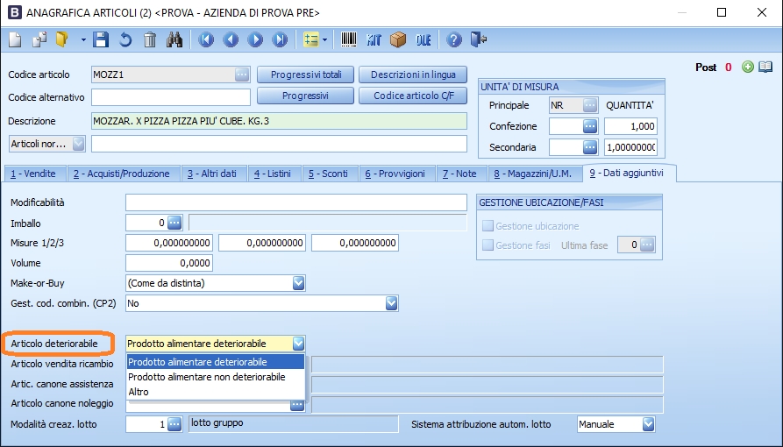Click the KIT toolbar icon
This screenshot has width=783, height=447.
(374, 39)
